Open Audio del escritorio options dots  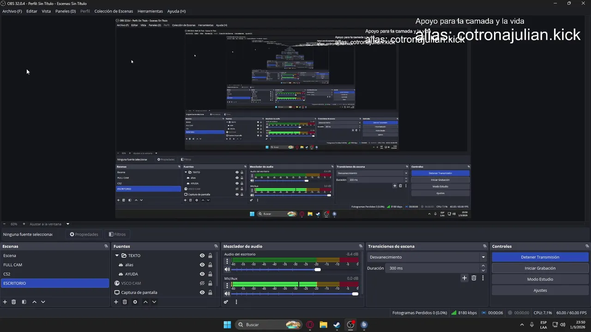tap(227, 261)
